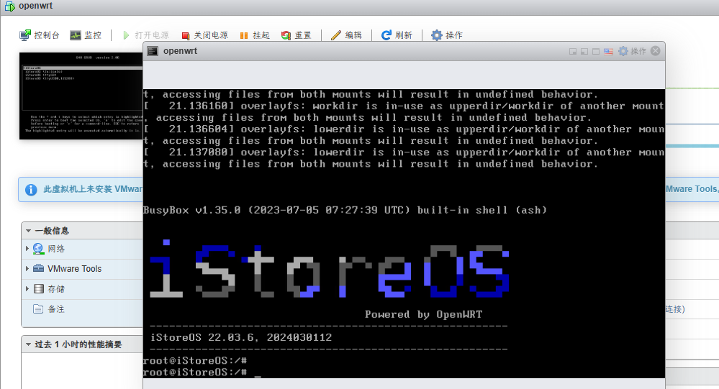Click the 'Powered by OpenWRT' text in console
This screenshot has width=719, height=389.
pyautogui.click(x=423, y=314)
